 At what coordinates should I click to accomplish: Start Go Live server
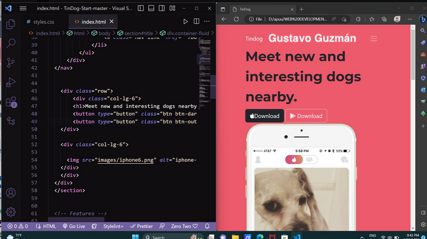pyautogui.click(x=74, y=226)
